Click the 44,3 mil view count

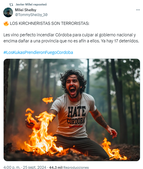pos(56,167)
